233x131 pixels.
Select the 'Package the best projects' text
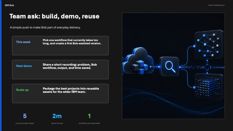[x=71, y=90]
